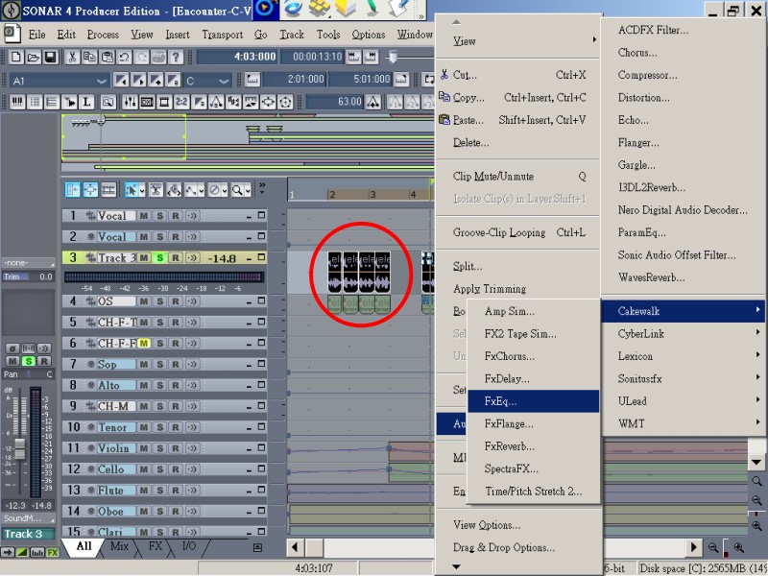
Task: Click Drag & Drop Options entry
Action: pyautogui.click(x=504, y=547)
